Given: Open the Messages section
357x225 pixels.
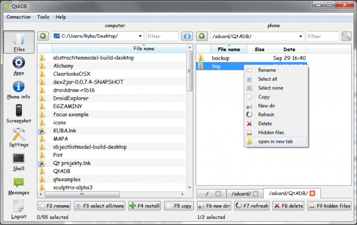Looking at the screenshot, I should coord(19,186).
